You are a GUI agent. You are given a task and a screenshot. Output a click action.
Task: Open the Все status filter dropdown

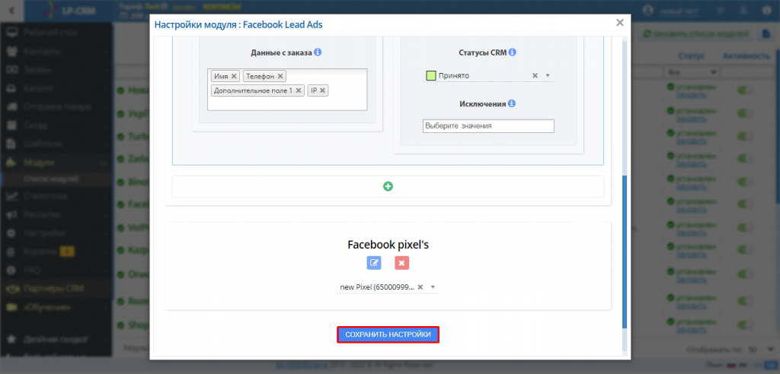coord(693,72)
